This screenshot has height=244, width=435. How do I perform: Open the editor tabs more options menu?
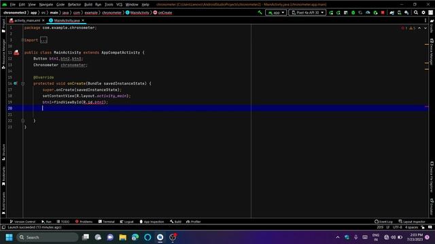[x=425, y=20]
